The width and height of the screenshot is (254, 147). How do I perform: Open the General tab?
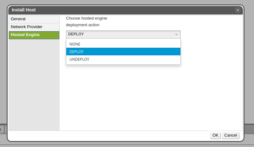(34, 19)
